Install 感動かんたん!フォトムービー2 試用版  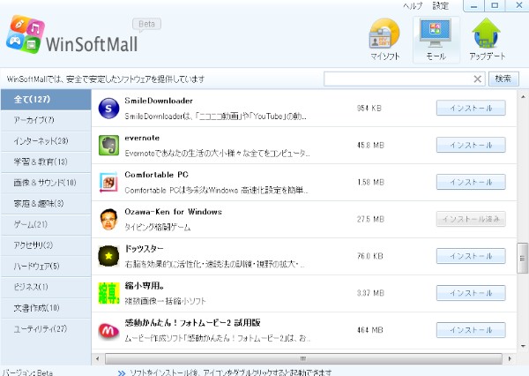click(471, 330)
